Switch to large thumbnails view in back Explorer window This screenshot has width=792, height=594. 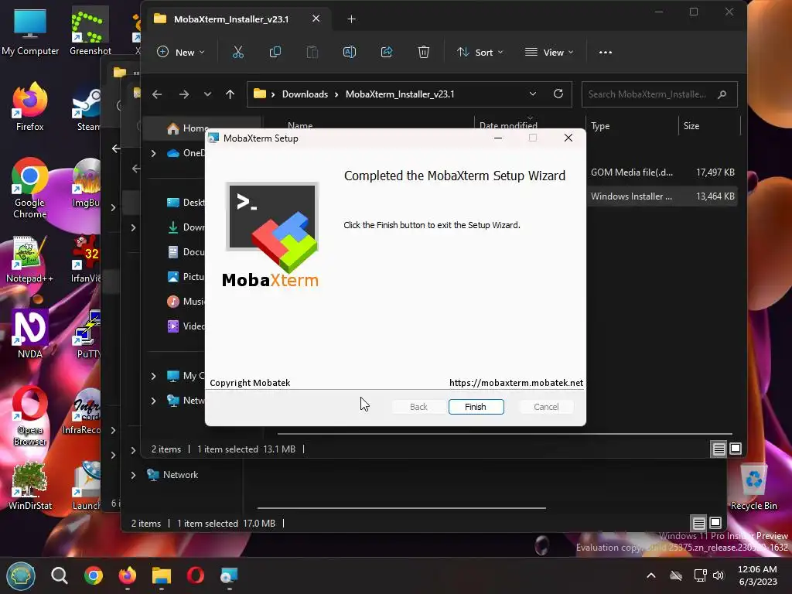tap(715, 523)
